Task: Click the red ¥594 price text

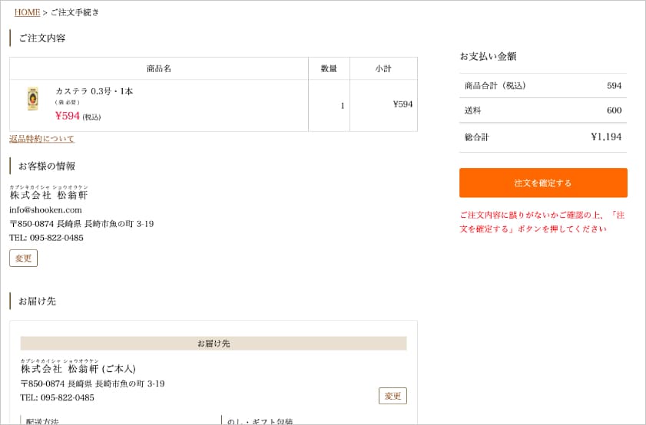Action: point(68,116)
